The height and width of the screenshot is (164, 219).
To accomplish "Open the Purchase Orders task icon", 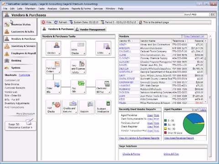I will (x=53, y=67).
